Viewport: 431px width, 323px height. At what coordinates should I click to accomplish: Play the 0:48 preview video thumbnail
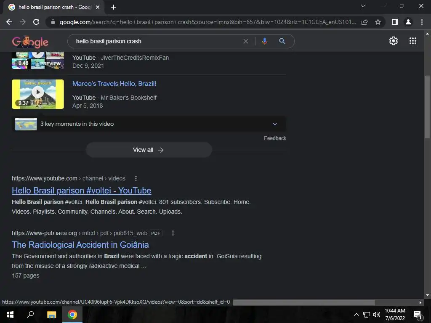pos(38,60)
